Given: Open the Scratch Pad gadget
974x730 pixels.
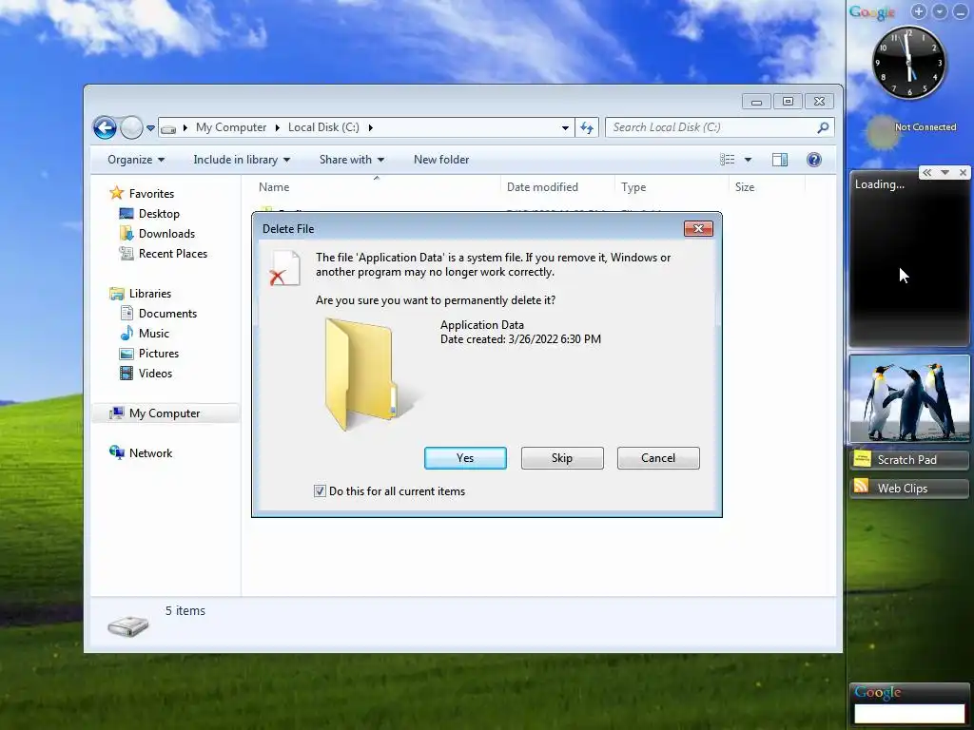Looking at the screenshot, I should 909,460.
